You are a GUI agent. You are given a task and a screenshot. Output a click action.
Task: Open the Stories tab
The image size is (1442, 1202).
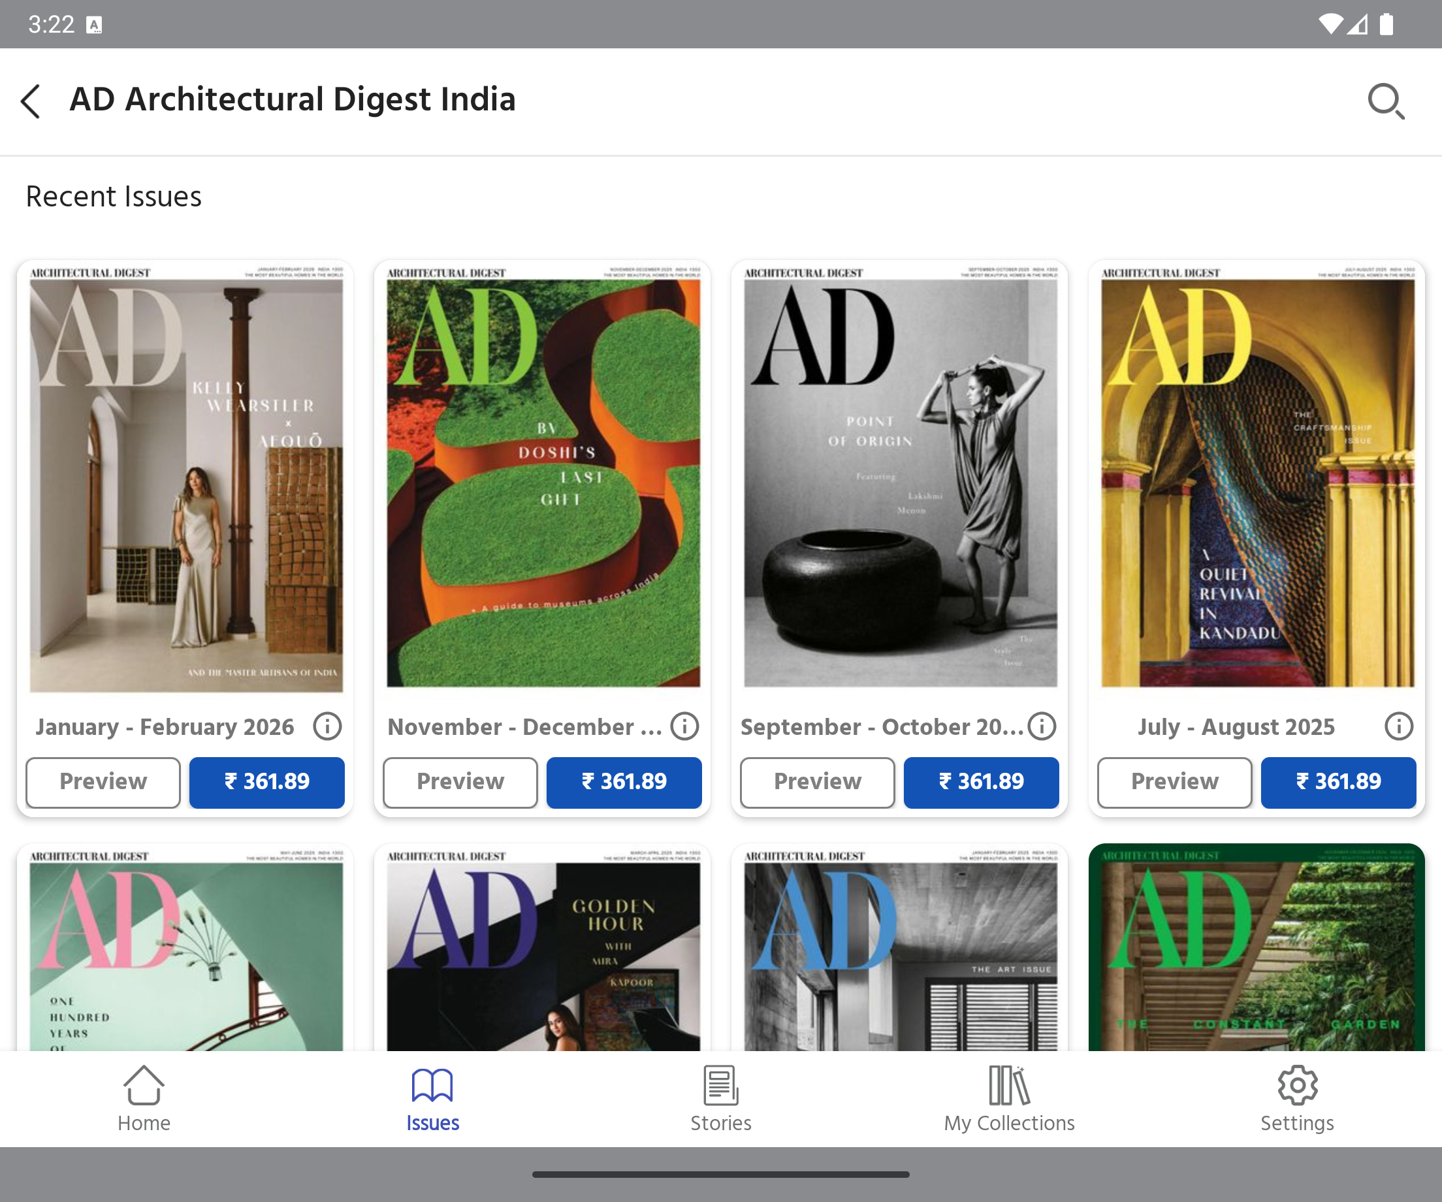(720, 1098)
